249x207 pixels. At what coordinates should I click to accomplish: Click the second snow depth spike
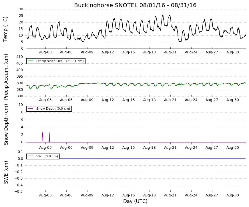pos(49,137)
